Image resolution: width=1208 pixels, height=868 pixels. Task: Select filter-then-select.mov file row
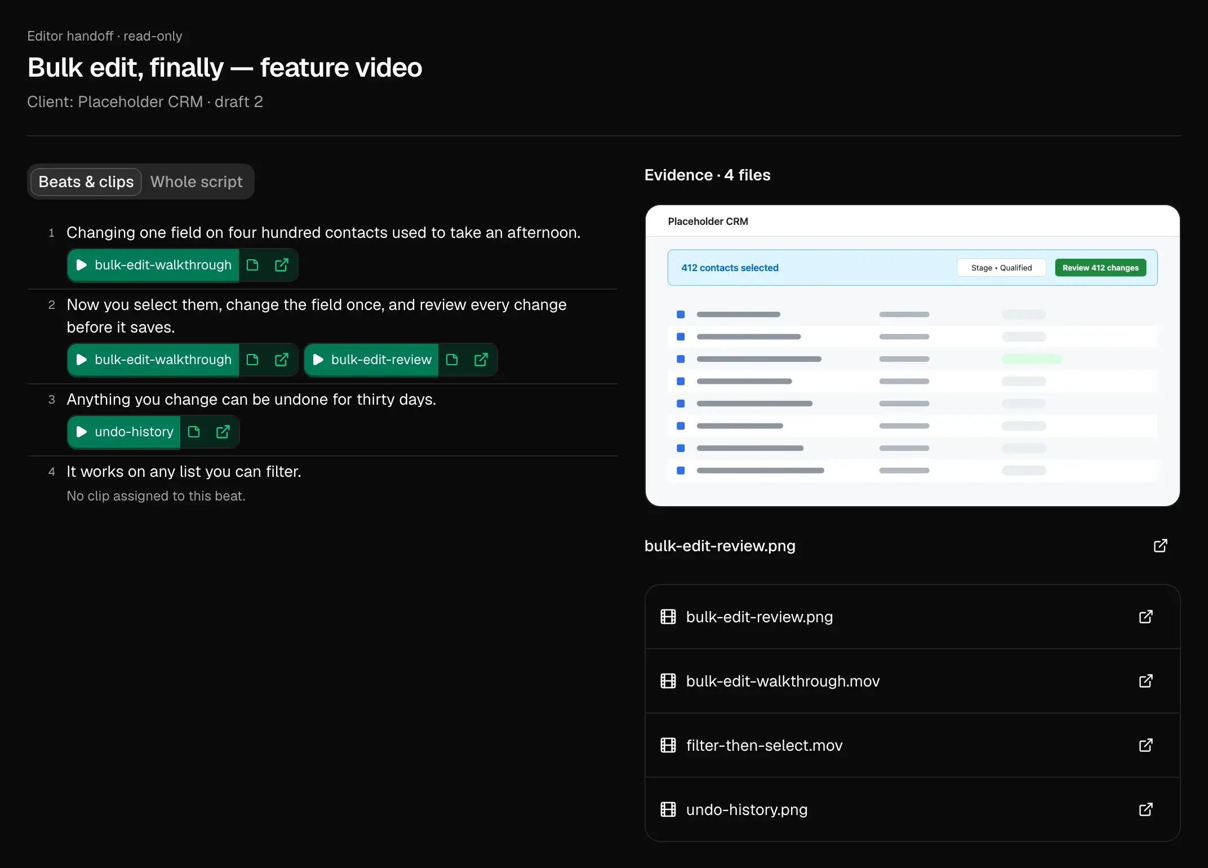912,745
